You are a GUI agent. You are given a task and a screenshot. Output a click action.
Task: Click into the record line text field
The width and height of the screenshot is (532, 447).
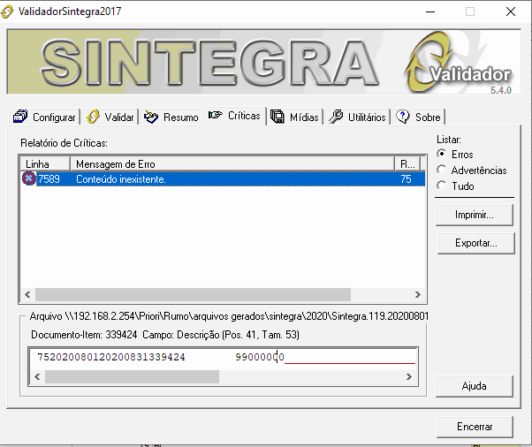click(224, 358)
